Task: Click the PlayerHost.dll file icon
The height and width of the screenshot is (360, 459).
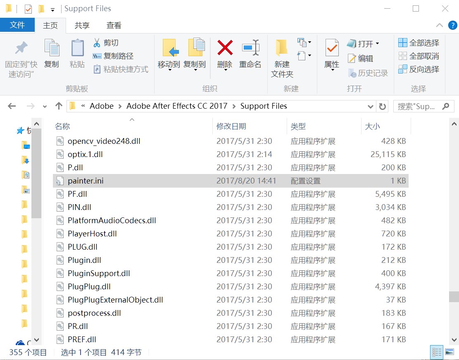Action: point(60,234)
